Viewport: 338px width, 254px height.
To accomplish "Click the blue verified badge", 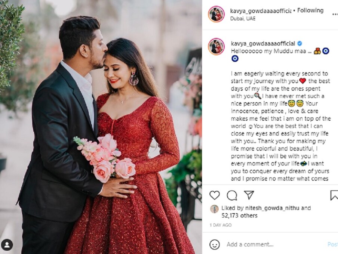I will tap(299, 44).
